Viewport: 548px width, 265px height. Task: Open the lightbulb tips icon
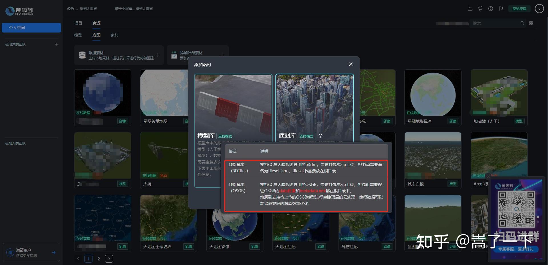pyautogui.click(x=480, y=9)
